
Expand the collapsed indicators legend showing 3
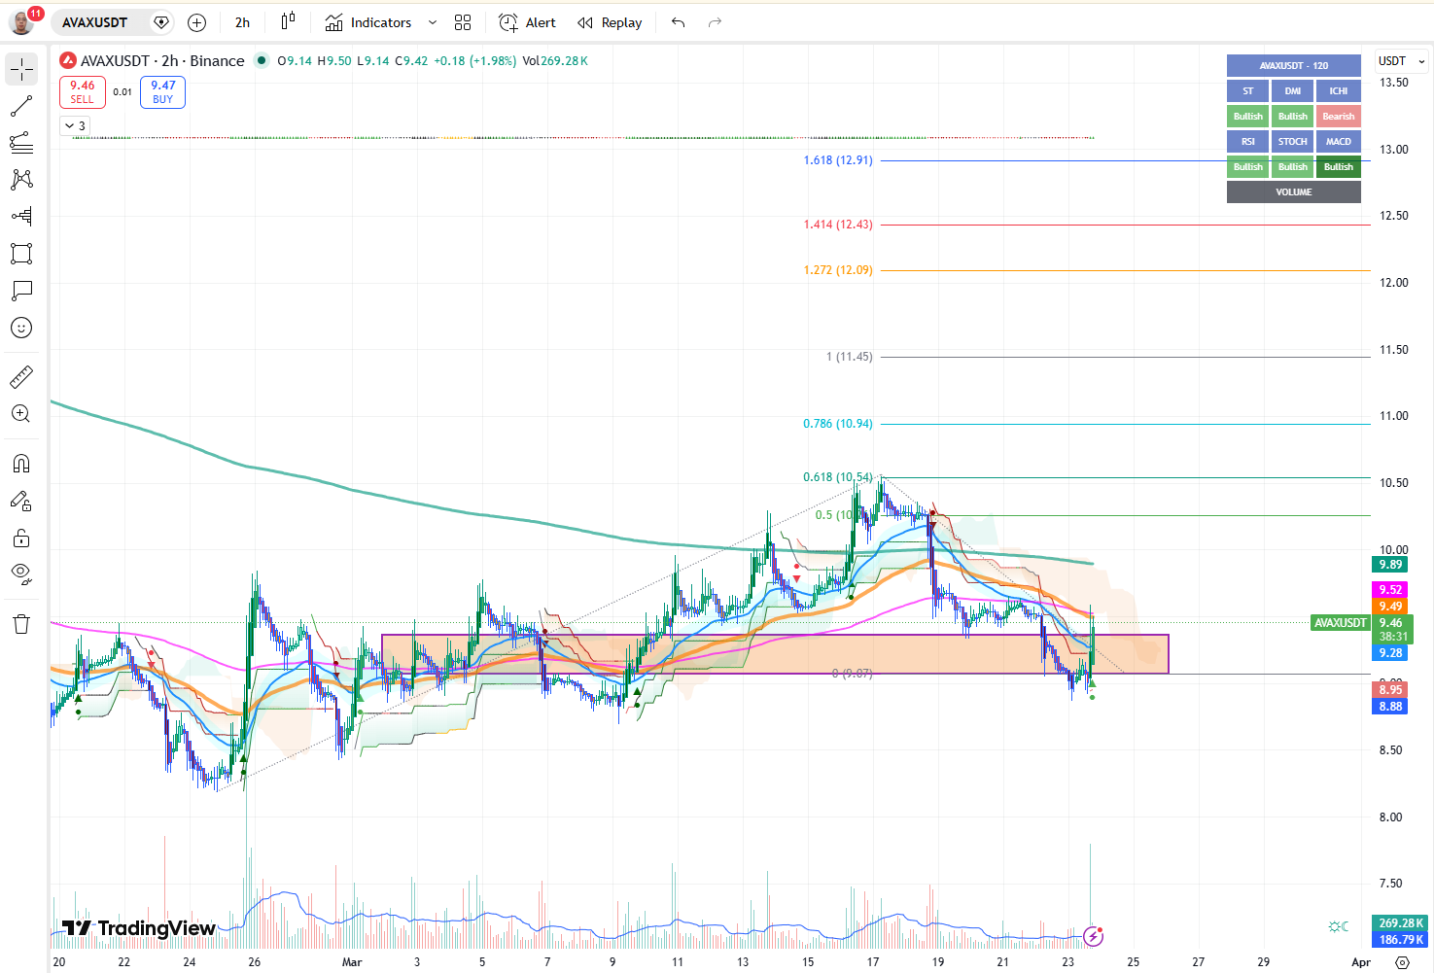tap(75, 126)
